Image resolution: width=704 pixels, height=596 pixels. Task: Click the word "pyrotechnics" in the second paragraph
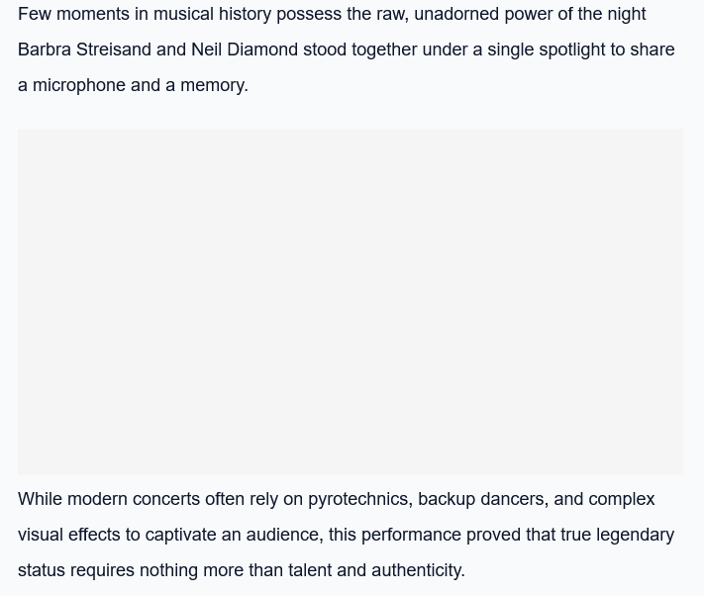pos(357,499)
